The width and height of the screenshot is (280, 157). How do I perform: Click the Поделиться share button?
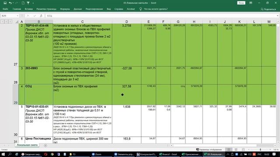pos(268,9)
